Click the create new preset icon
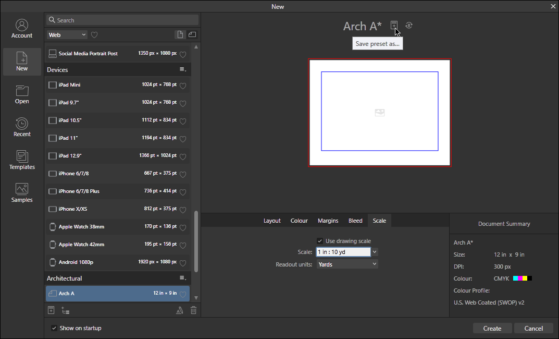The image size is (559, 339). coord(51,310)
